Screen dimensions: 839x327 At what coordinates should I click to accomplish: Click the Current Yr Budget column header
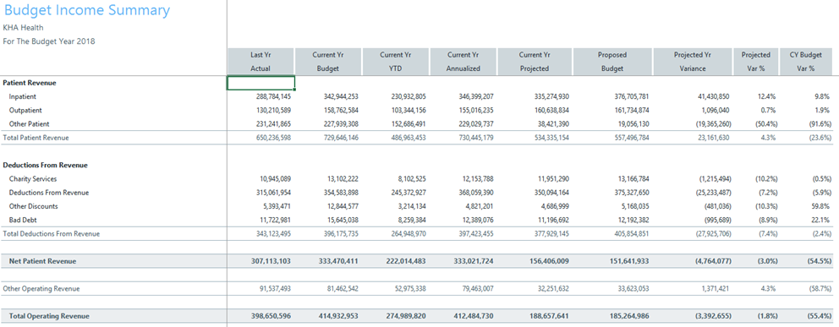tap(328, 62)
